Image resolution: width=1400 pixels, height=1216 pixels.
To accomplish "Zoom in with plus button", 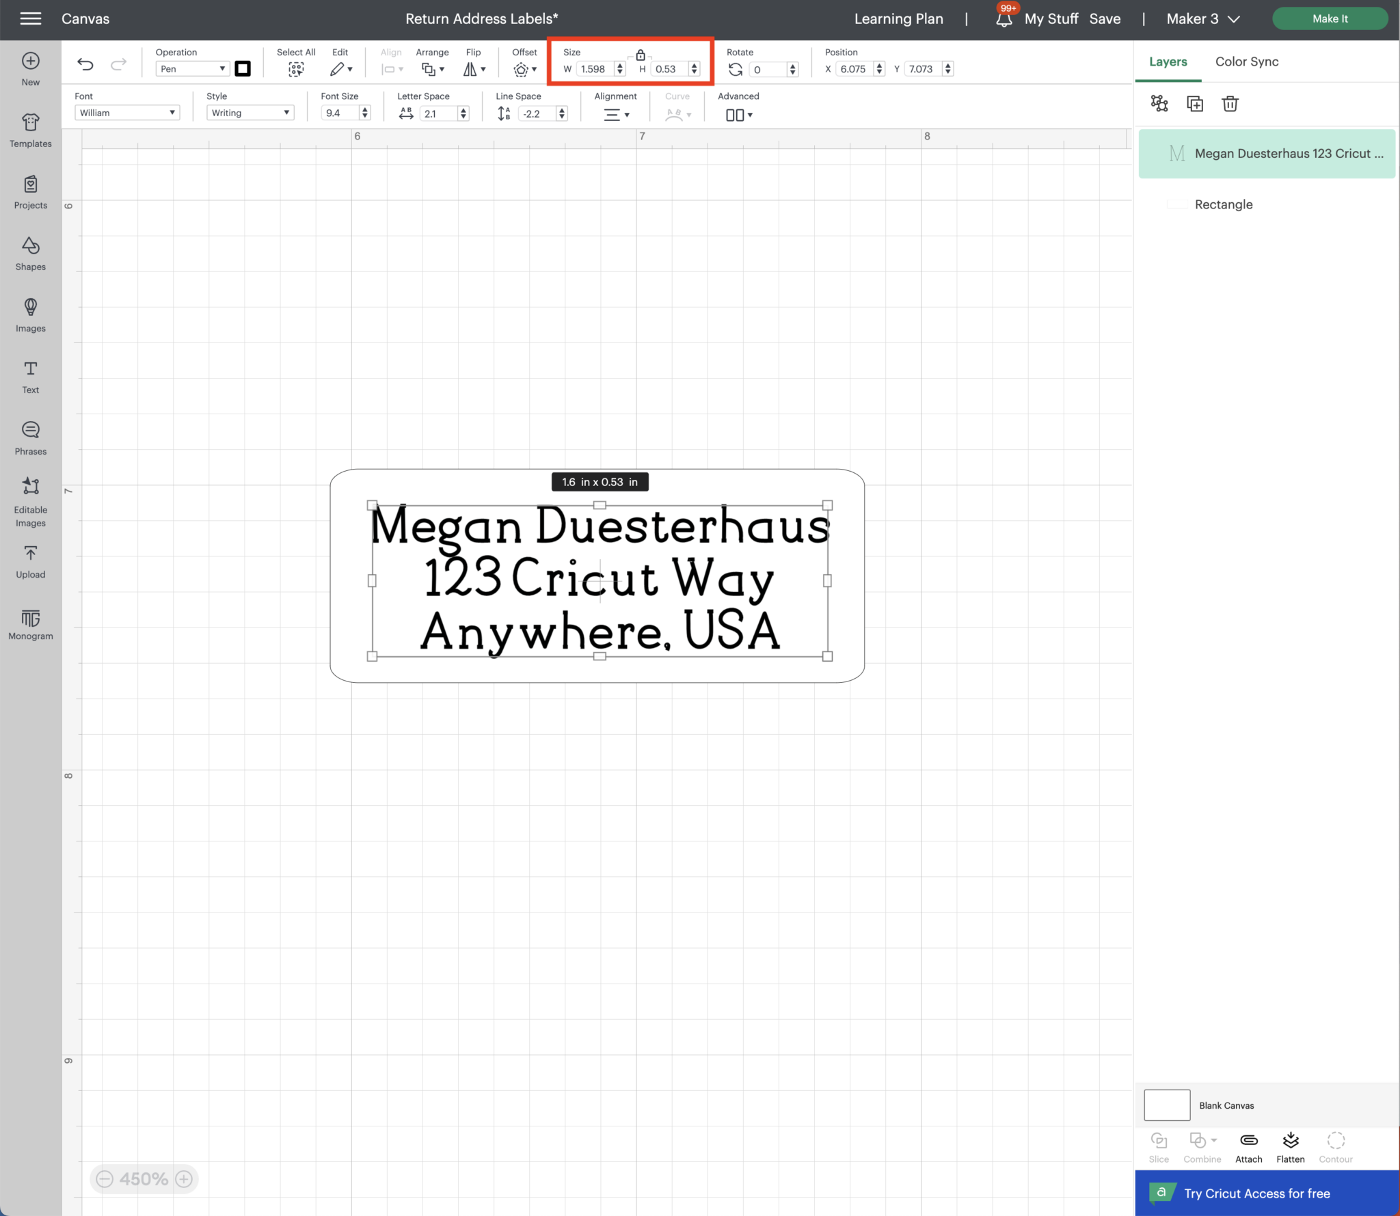I will pyautogui.click(x=184, y=1178).
